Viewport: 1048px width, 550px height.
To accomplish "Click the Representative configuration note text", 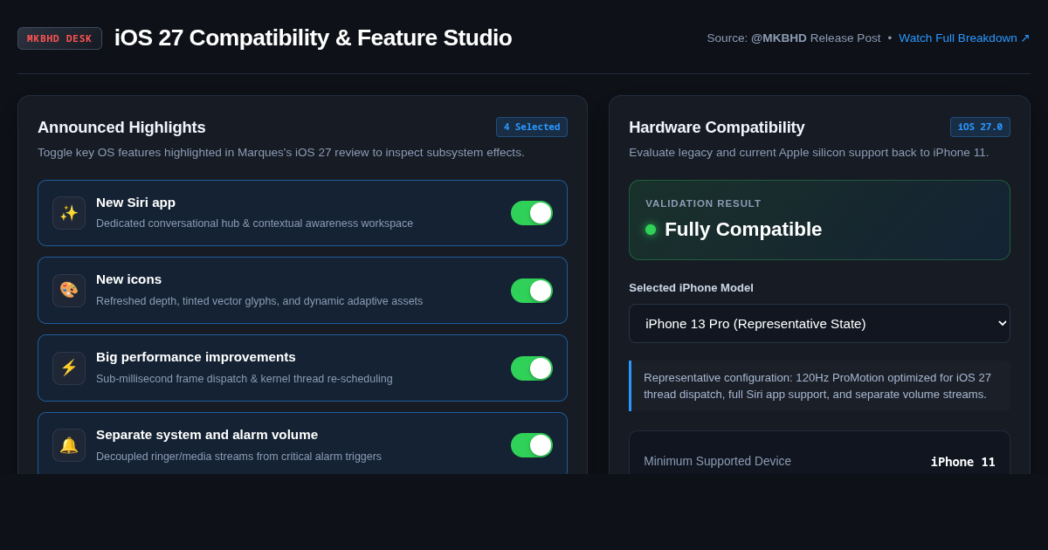I will [x=817, y=386].
